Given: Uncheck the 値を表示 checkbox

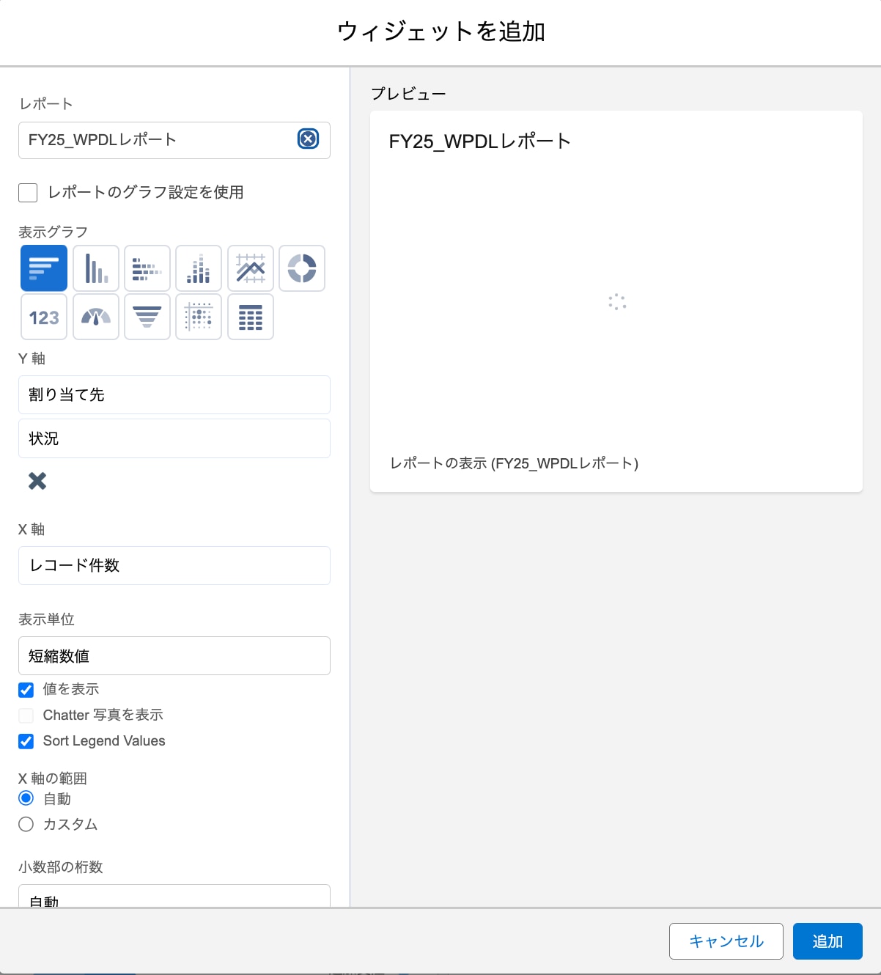Looking at the screenshot, I should coord(26,690).
